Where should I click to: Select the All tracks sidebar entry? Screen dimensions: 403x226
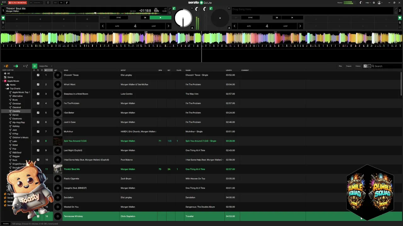(x=9, y=73)
